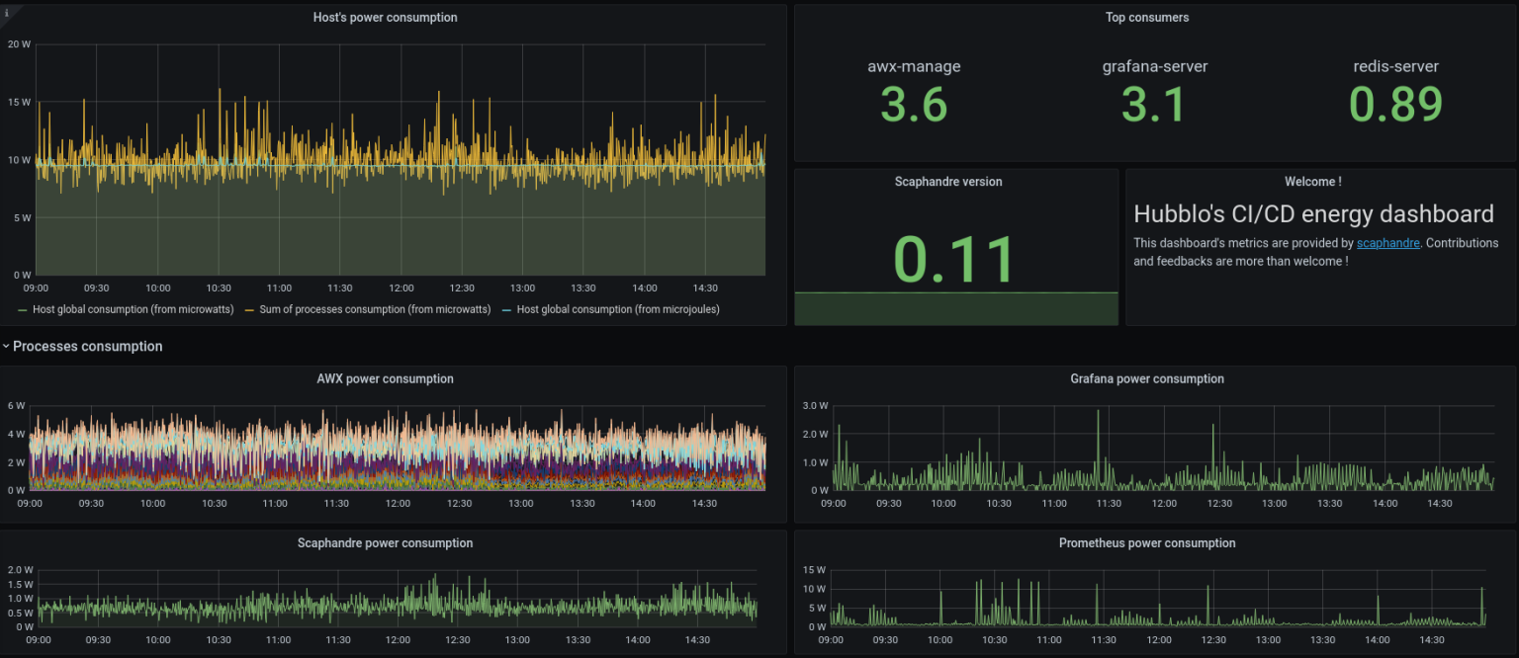The width and height of the screenshot is (1519, 658).
Task: Click the Welcome! panel title
Action: coord(1313,181)
